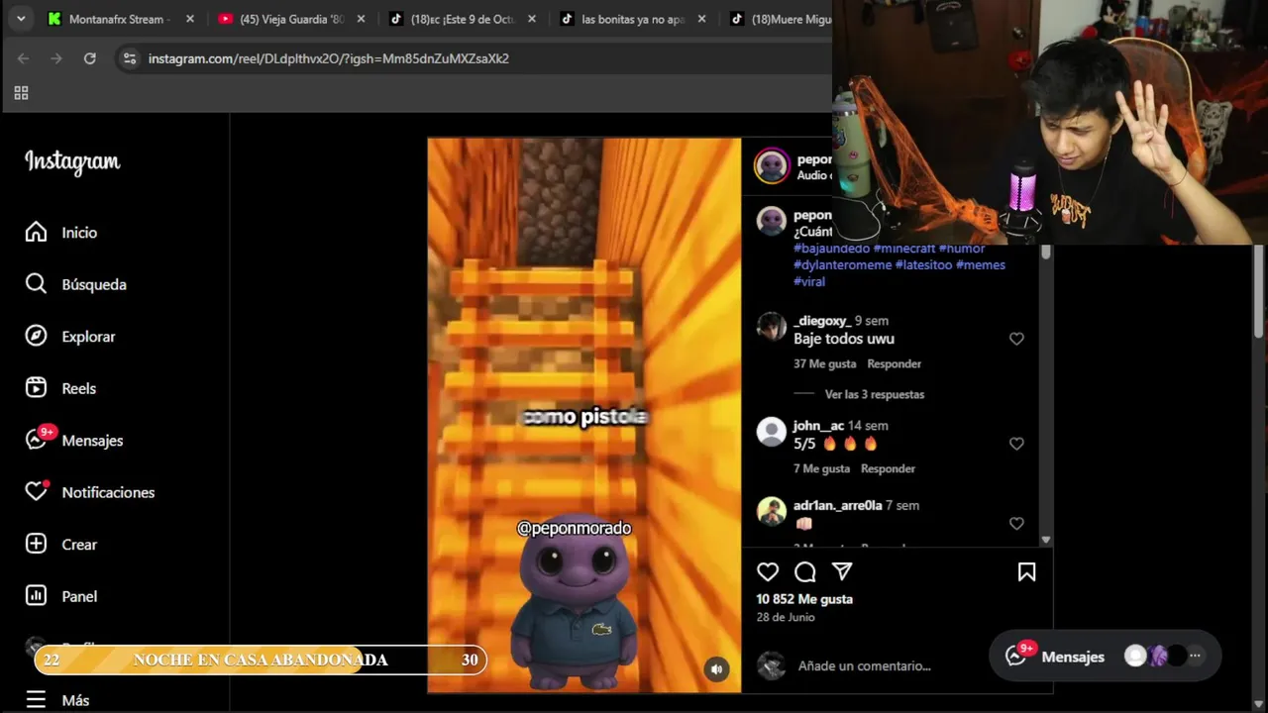Like the comment by john__ac
This screenshot has height=713, width=1268.
point(1016,444)
